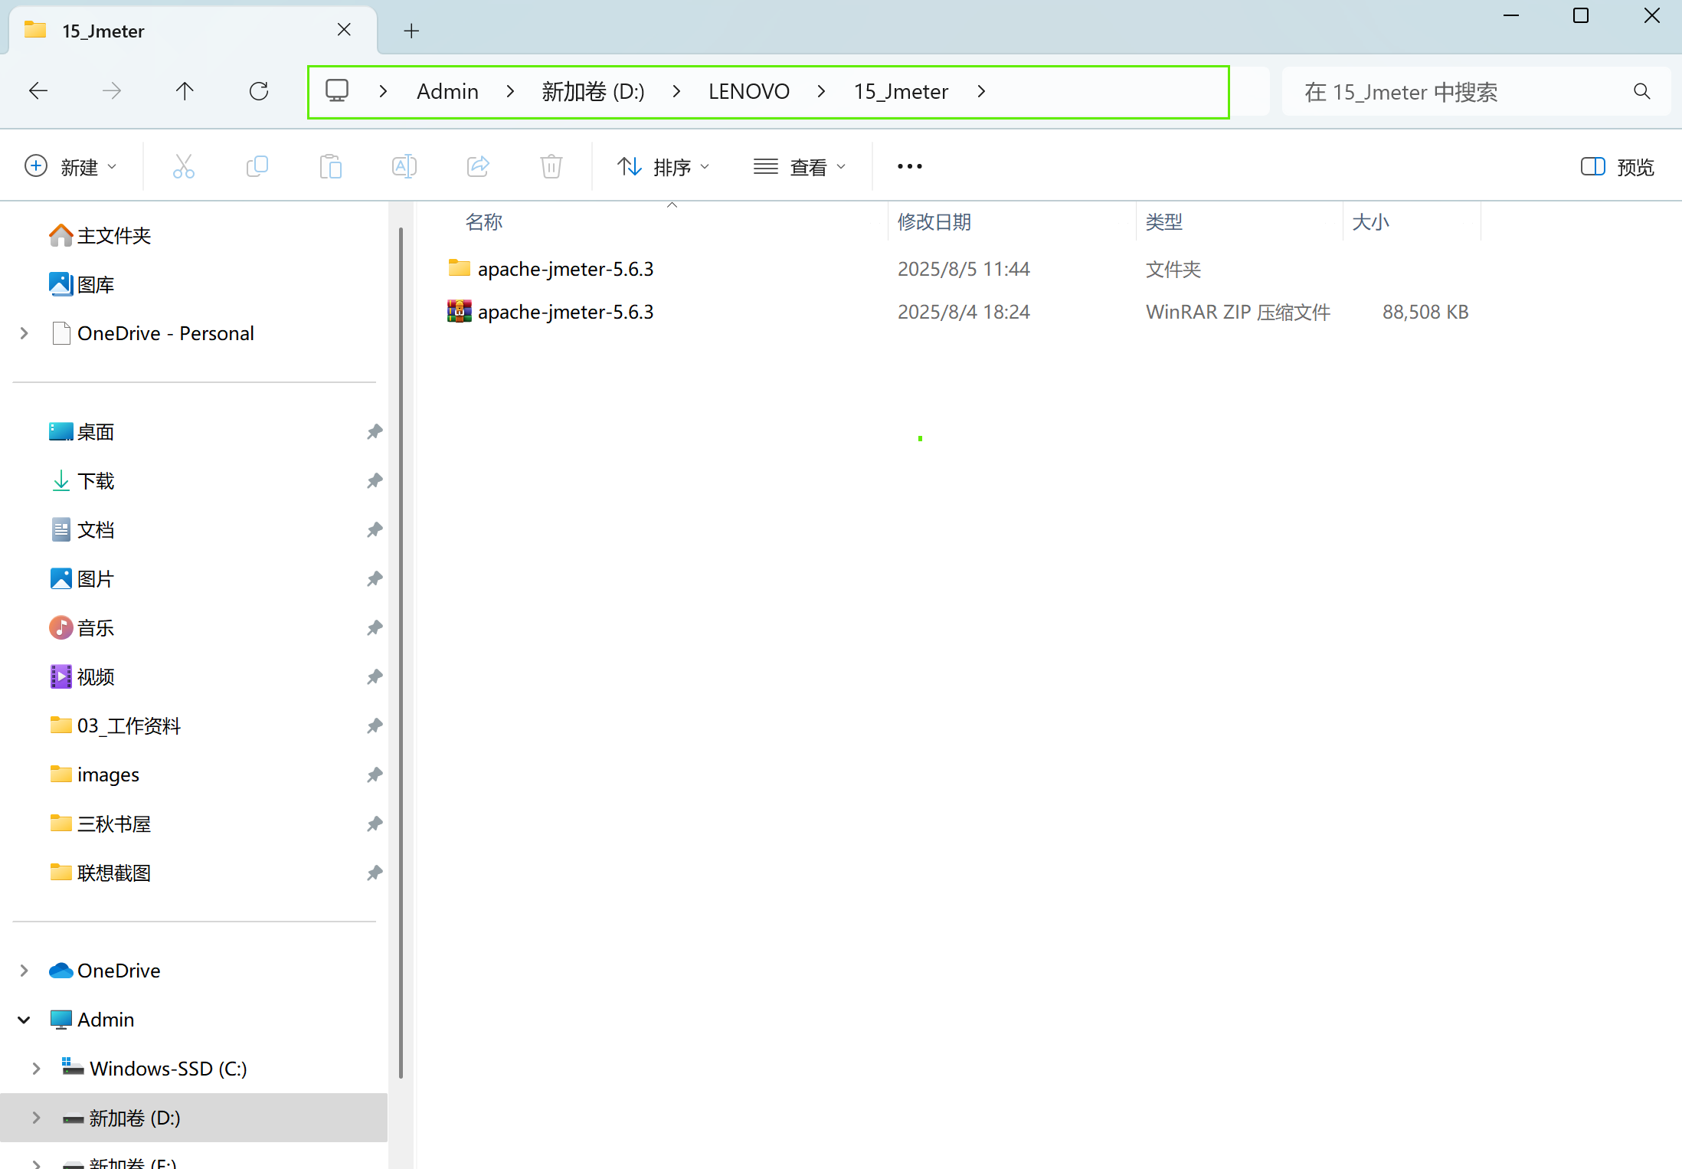The height and width of the screenshot is (1169, 1682).
Task: Add a new Explorer tab
Action: pos(411,31)
